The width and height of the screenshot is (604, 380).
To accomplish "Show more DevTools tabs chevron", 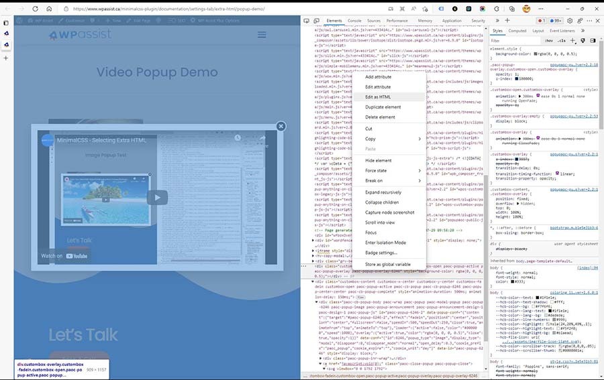I will [x=497, y=21].
